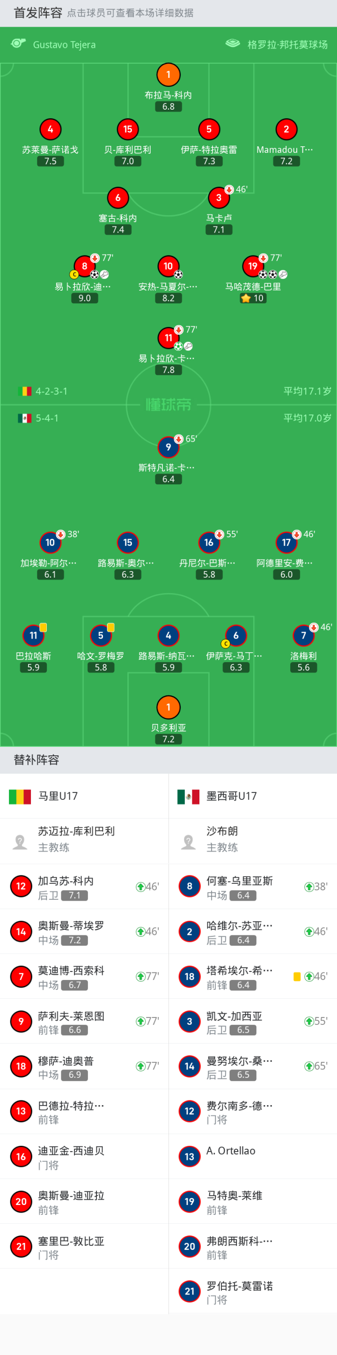
Task: Tap substitute 塔希埃尔-希 number 18 badge
Action: pos(190,976)
